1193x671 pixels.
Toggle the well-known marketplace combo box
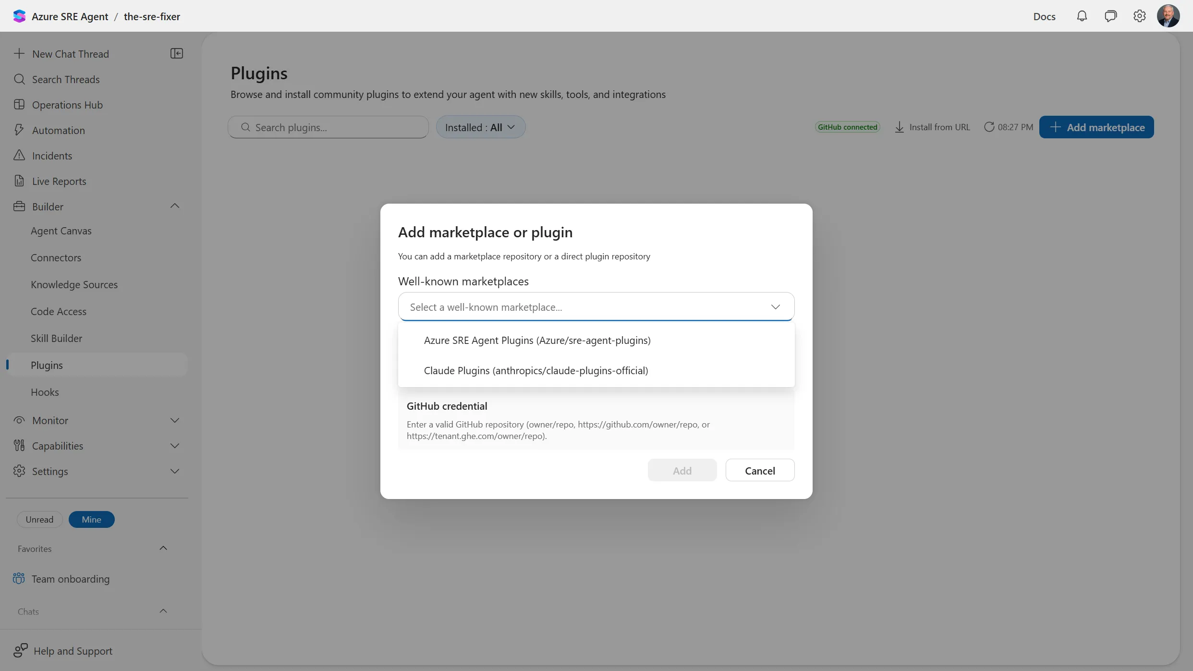[x=596, y=306]
